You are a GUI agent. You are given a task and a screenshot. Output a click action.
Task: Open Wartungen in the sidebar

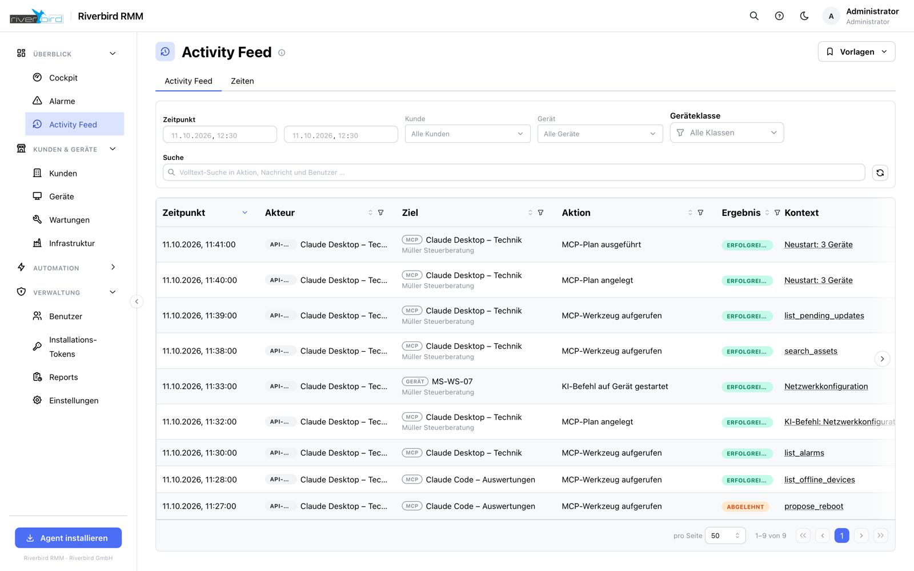pos(75,220)
